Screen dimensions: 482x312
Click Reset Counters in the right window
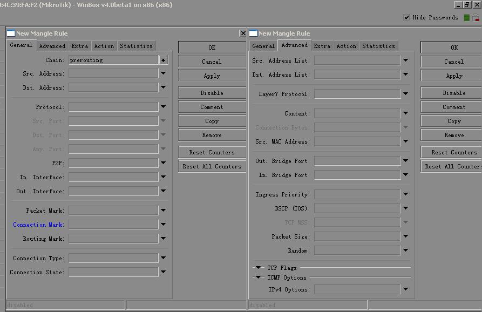coord(451,152)
